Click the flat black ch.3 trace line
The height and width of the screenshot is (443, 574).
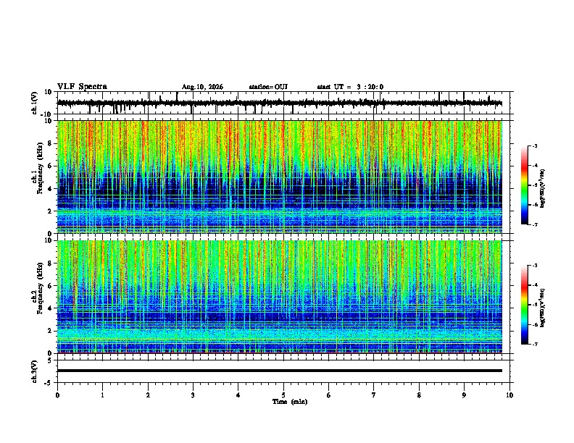click(x=279, y=371)
